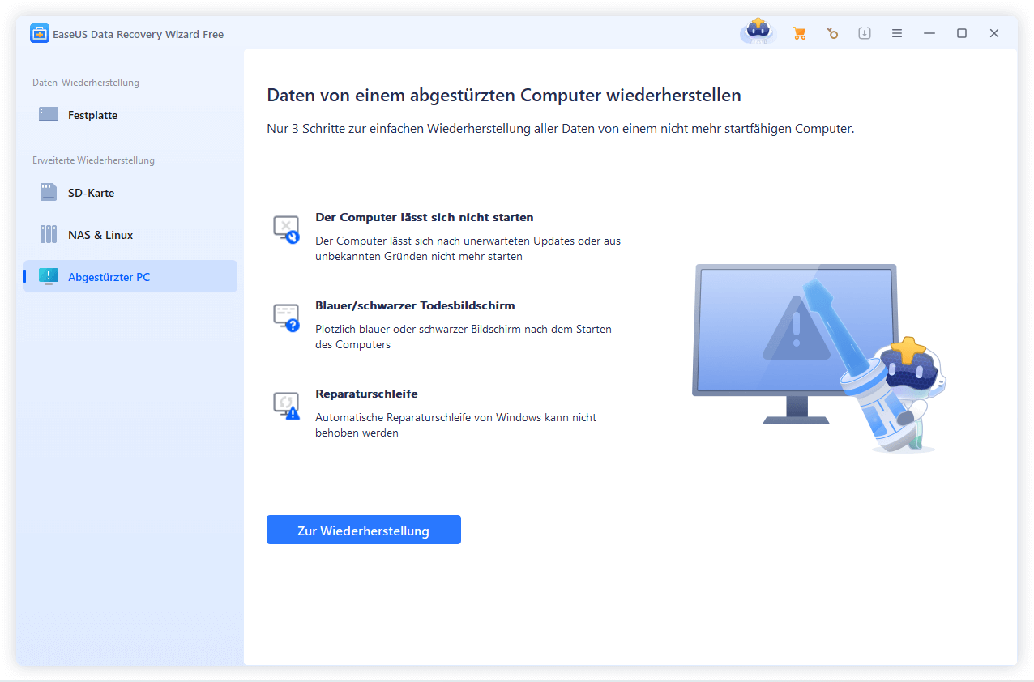1034x682 pixels.
Task: Minimize the EaseUS window
Action: click(929, 34)
